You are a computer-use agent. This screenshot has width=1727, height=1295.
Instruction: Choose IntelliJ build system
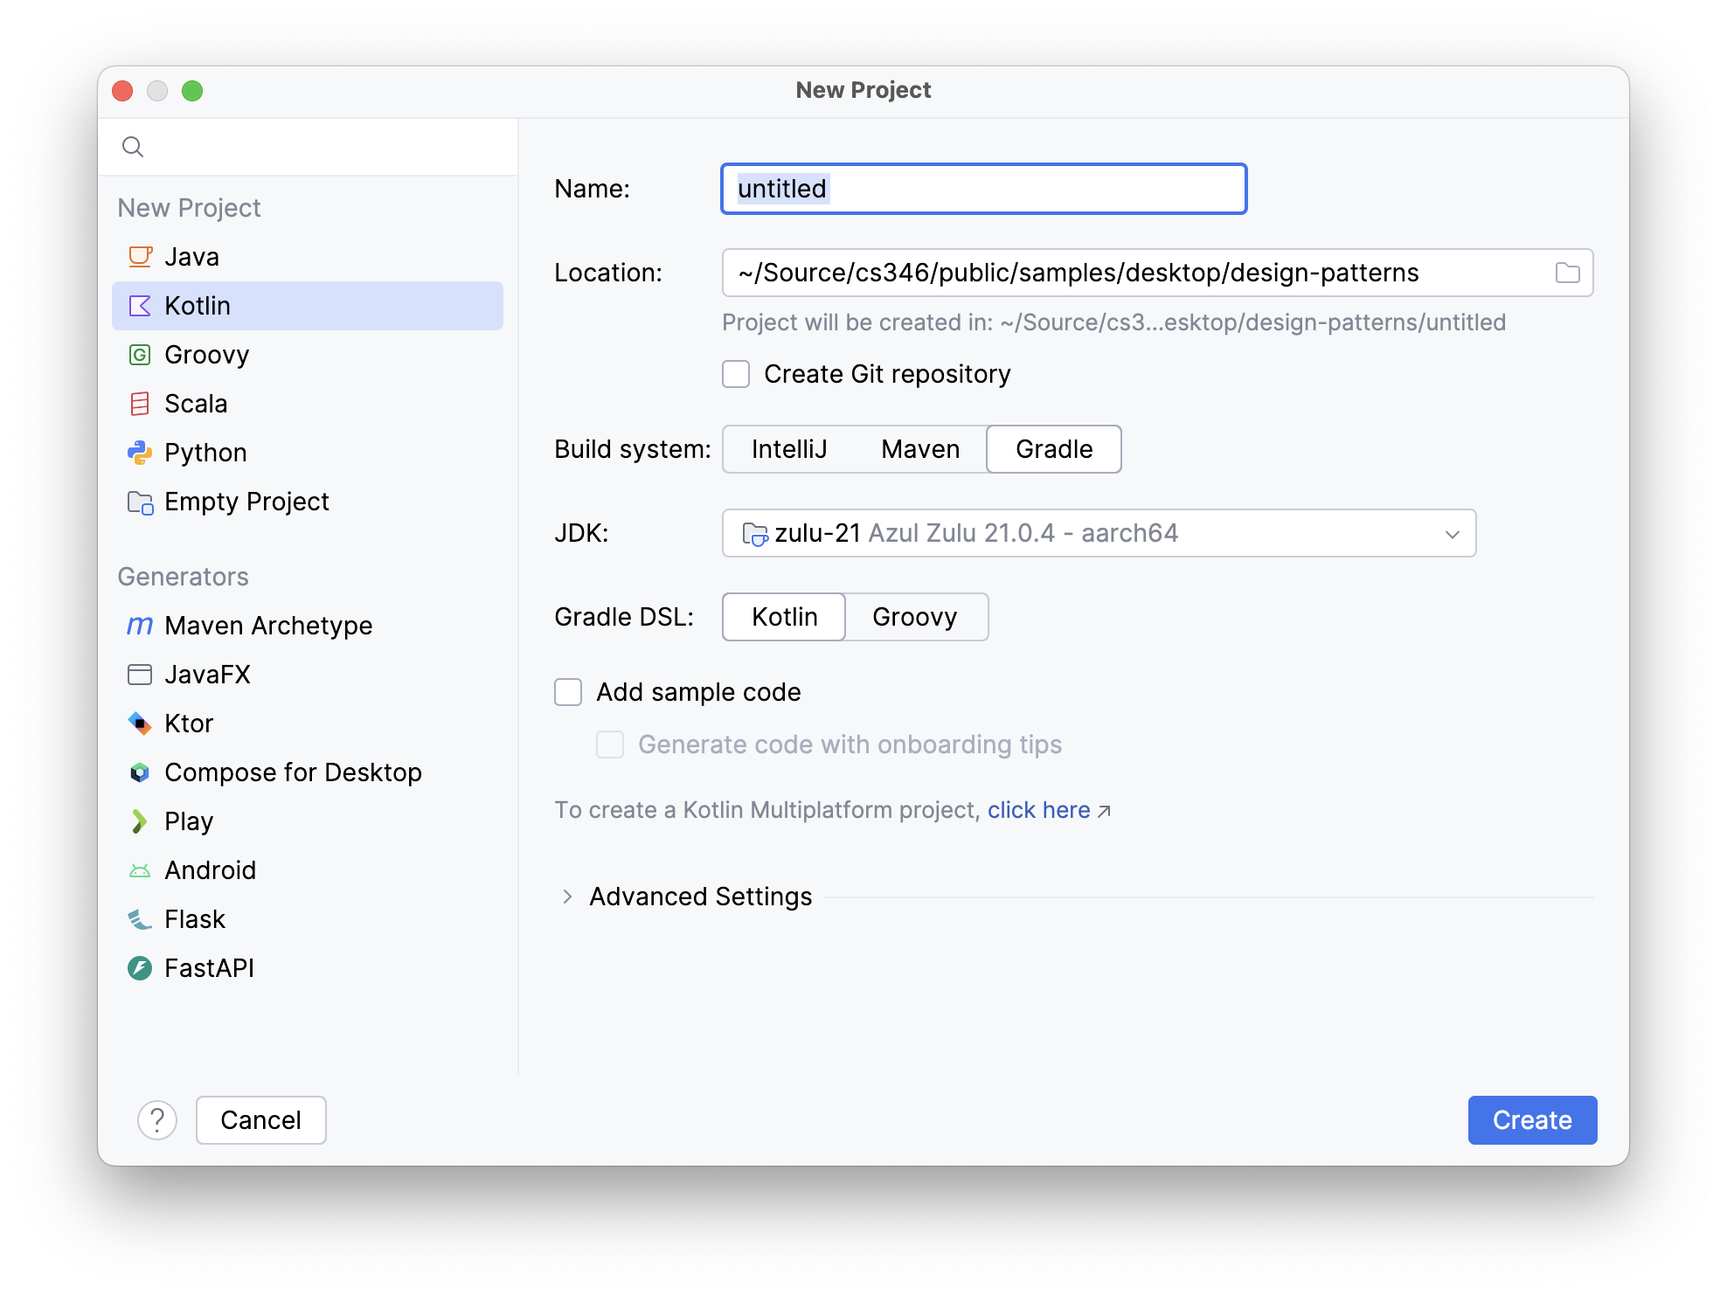pyautogui.click(x=789, y=449)
